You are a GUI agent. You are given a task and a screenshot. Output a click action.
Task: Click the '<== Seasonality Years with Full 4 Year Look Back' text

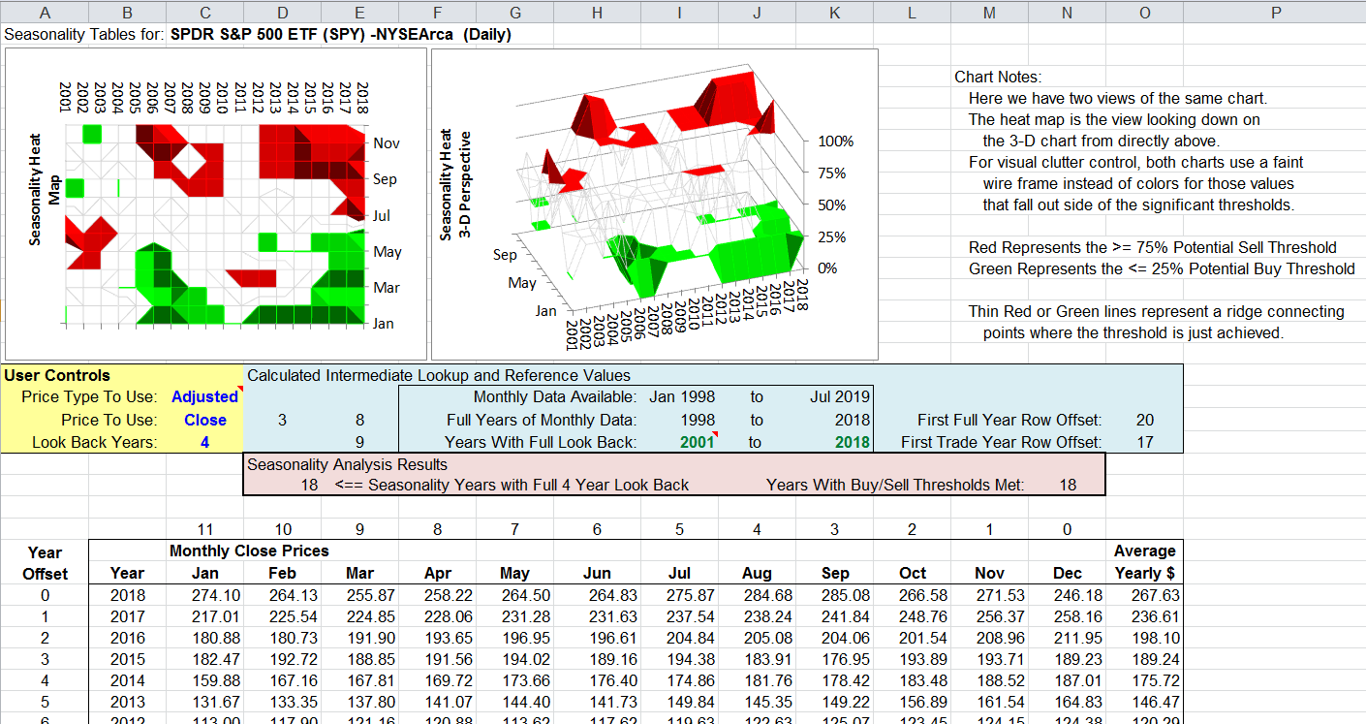(512, 485)
